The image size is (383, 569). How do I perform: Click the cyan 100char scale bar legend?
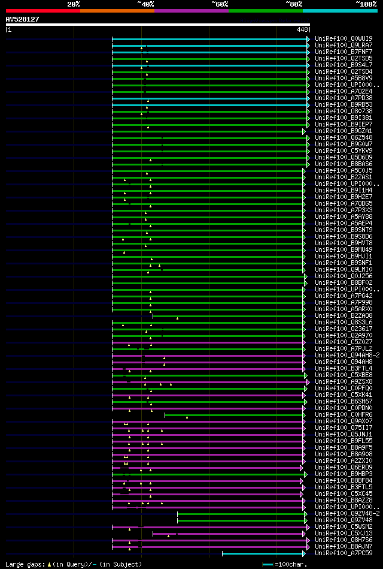pyautogui.click(x=268, y=565)
